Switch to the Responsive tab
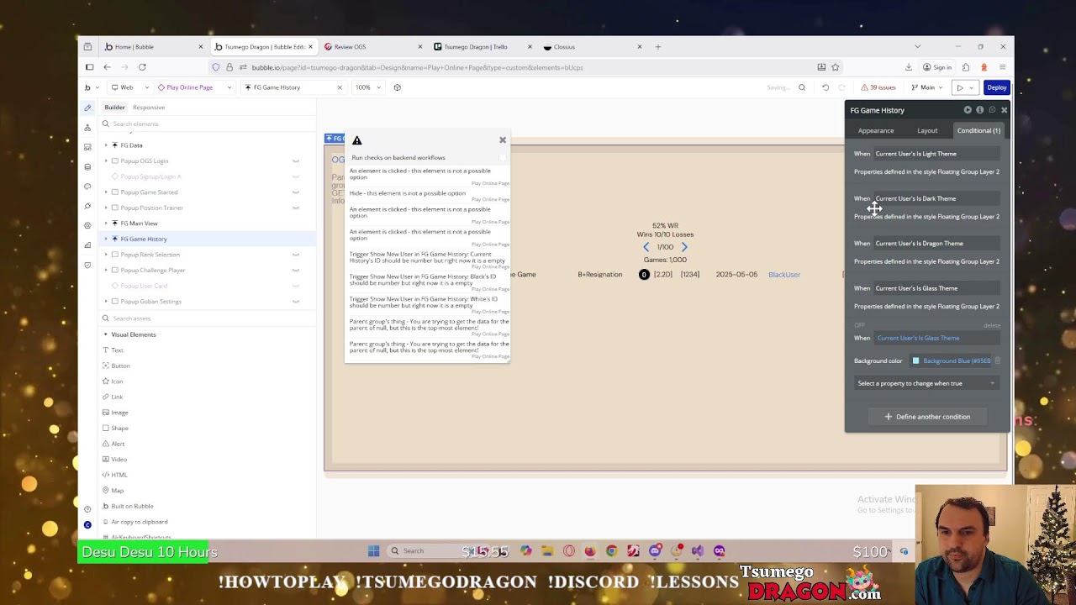The width and height of the screenshot is (1076, 605). coord(149,108)
